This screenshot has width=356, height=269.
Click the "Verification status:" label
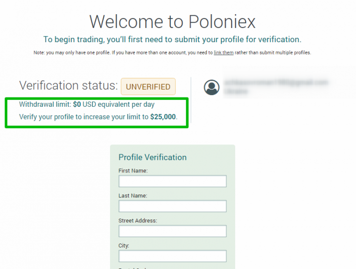point(69,86)
